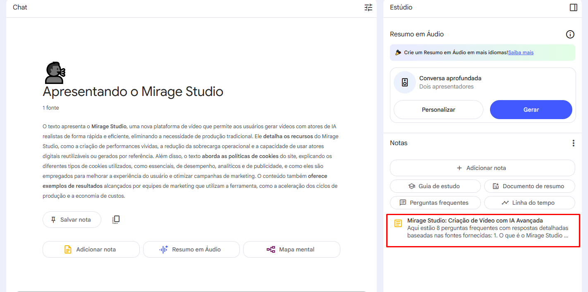Click Conversa aprofundada speaker icon
This screenshot has height=292, width=588.
tap(405, 82)
